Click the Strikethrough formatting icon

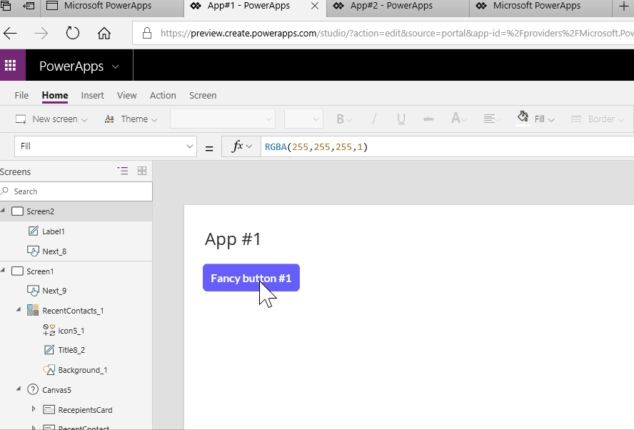tap(428, 119)
